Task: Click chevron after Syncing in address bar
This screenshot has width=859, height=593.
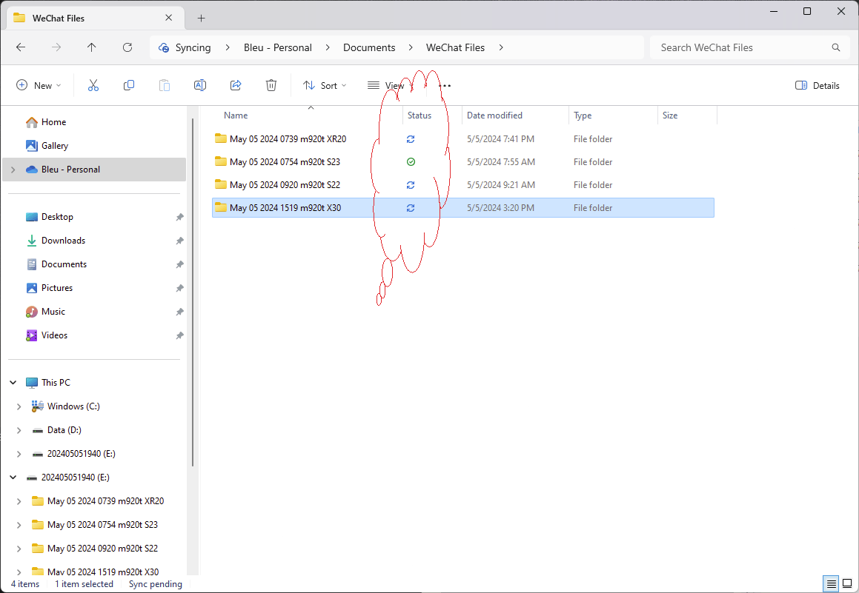Action: tap(228, 47)
